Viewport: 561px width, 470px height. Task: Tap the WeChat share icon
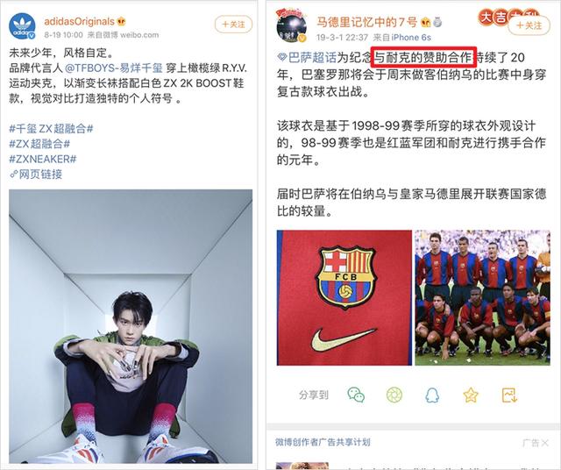tap(356, 395)
